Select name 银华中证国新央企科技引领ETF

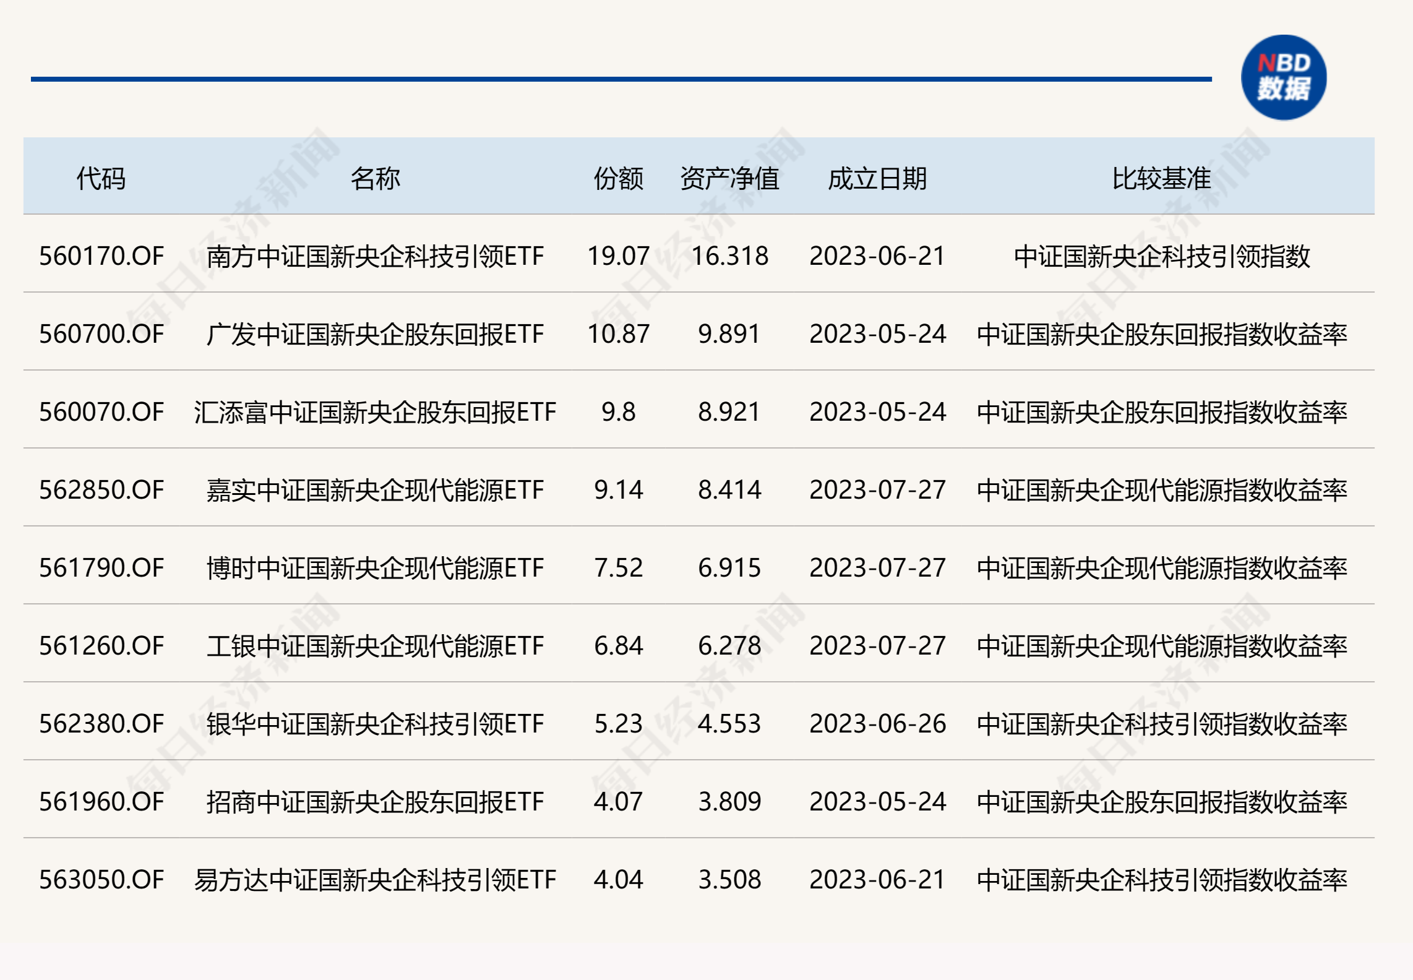click(375, 724)
